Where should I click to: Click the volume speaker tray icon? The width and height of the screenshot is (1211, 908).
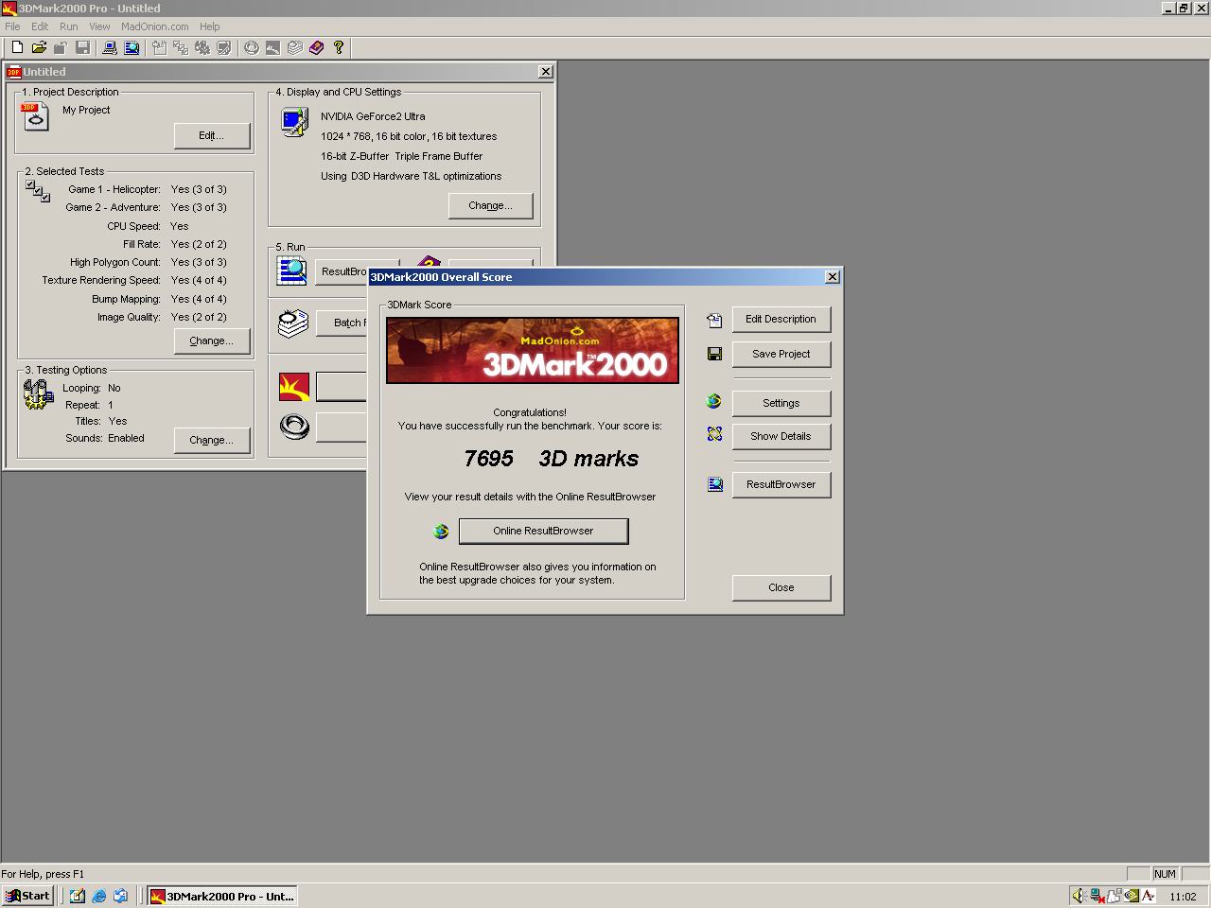(x=1079, y=896)
